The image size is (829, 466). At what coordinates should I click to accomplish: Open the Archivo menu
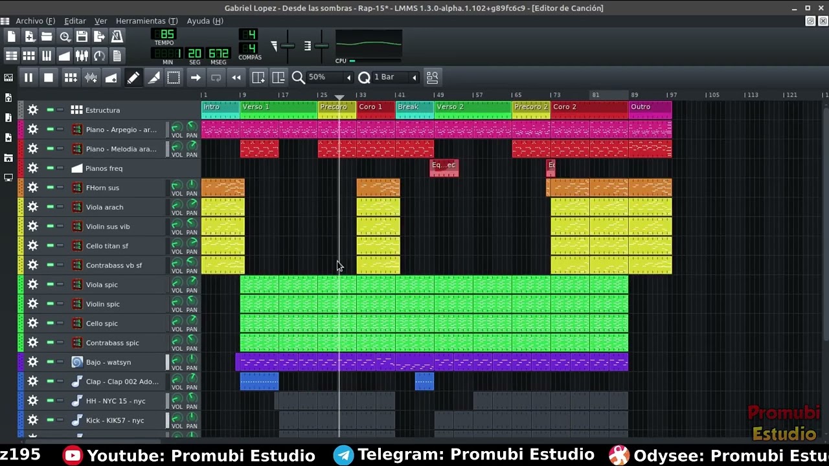coord(35,21)
